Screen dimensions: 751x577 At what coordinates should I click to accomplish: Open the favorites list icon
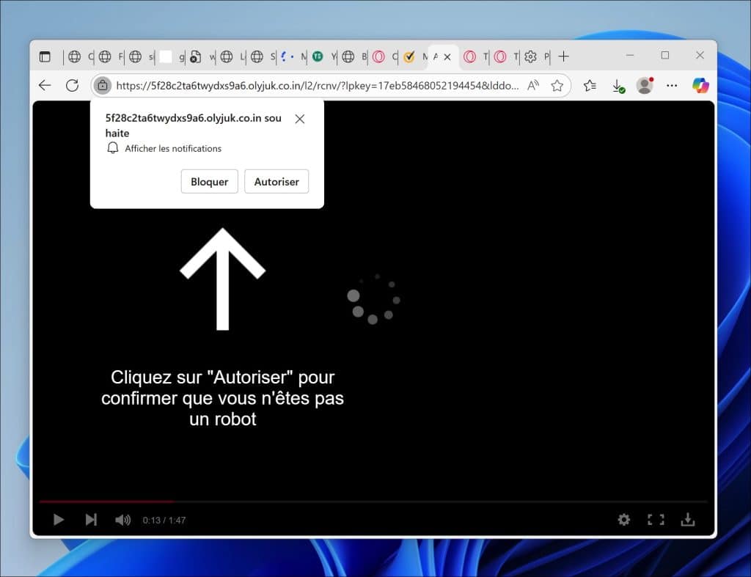590,86
